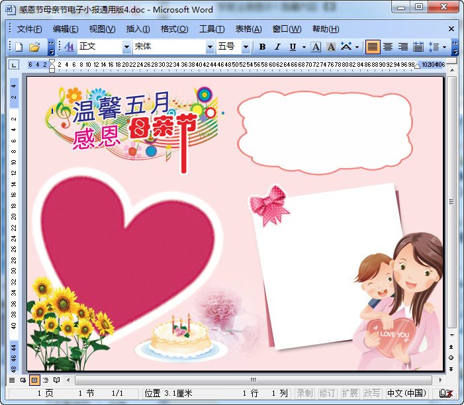Click vertical scrollbar up arrow

[452, 71]
